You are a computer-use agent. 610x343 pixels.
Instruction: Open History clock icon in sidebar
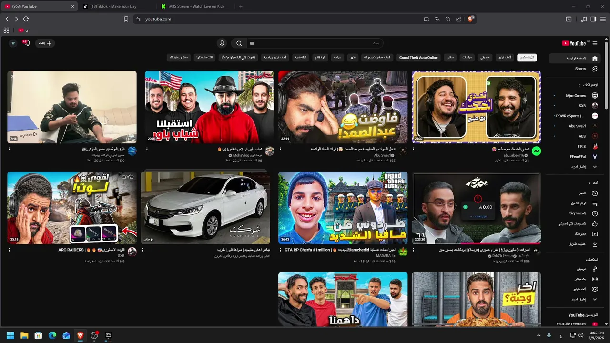click(x=595, y=193)
